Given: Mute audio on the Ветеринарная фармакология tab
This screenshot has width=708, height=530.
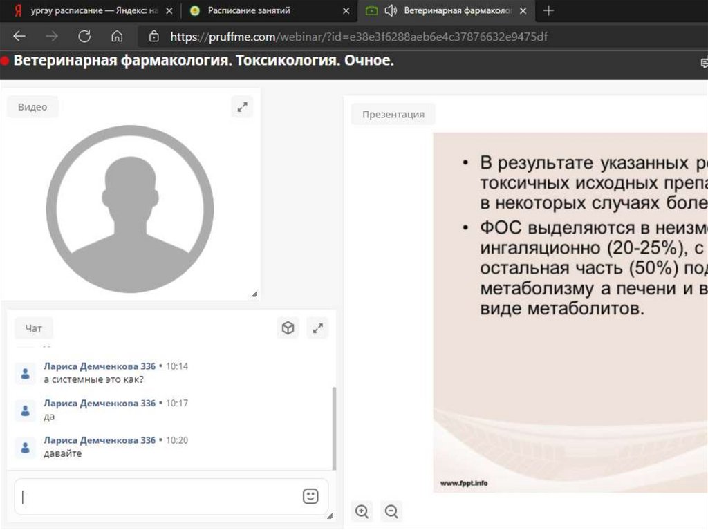Looking at the screenshot, I should (391, 10).
